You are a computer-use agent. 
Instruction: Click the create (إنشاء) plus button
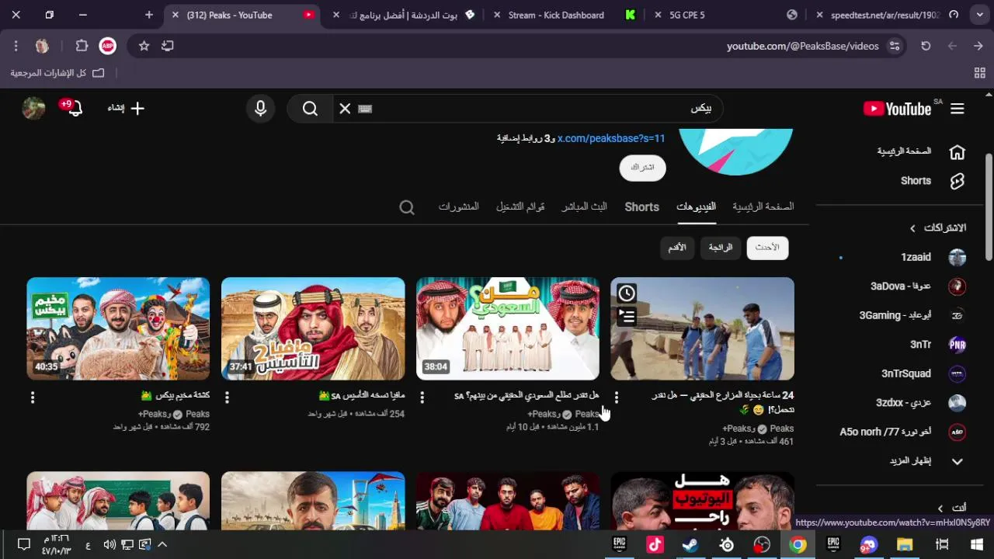click(126, 109)
